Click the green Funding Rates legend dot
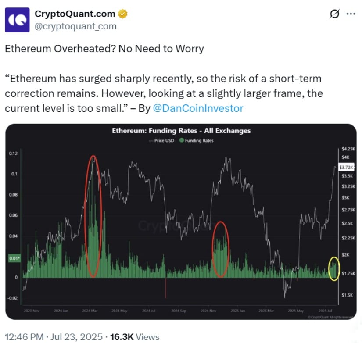 tap(182, 140)
